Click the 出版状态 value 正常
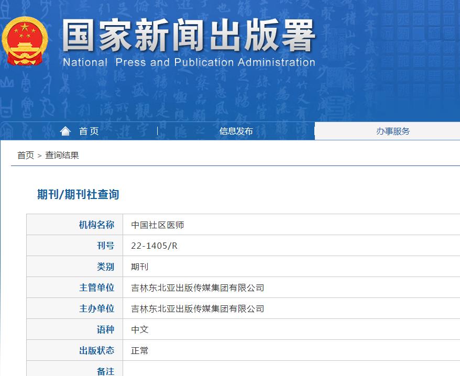The height and width of the screenshot is (376, 460). pyautogui.click(x=139, y=350)
